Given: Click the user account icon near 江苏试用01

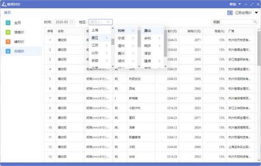Looking at the screenshot, I should 230,12.
